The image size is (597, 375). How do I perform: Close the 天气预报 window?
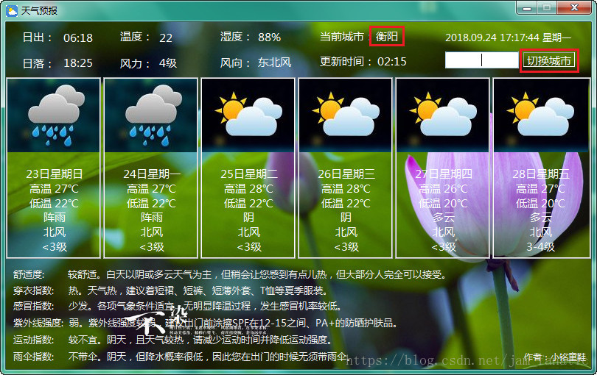pyautogui.click(x=575, y=8)
